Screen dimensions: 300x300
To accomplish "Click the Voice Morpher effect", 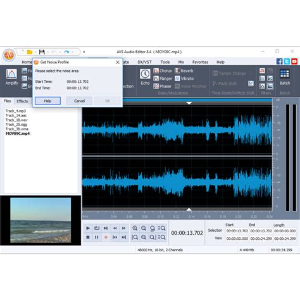I will 191,86.
